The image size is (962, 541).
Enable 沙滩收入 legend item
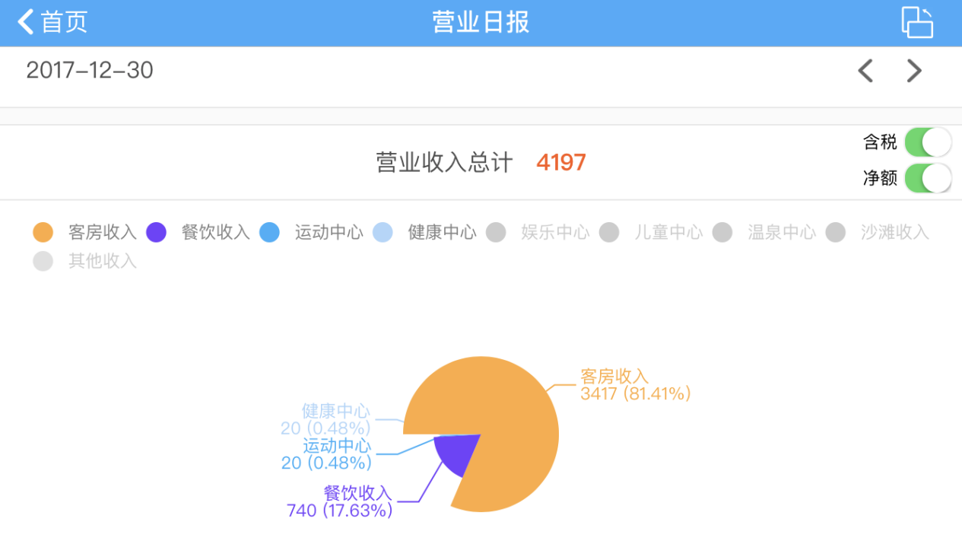[x=878, y=232]
